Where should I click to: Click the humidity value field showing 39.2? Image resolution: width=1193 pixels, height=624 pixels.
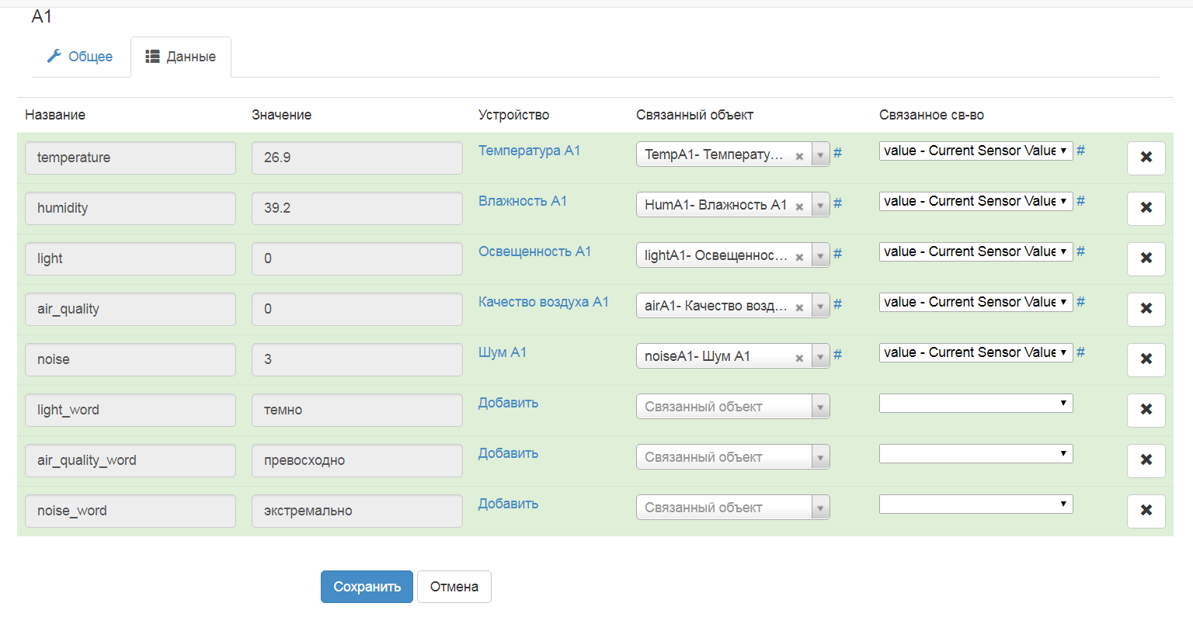click(x=357, y=208)
